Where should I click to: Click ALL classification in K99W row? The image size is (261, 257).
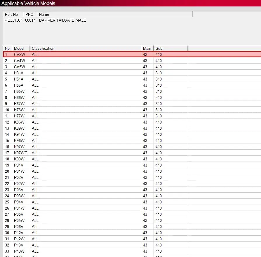(35, 159)
